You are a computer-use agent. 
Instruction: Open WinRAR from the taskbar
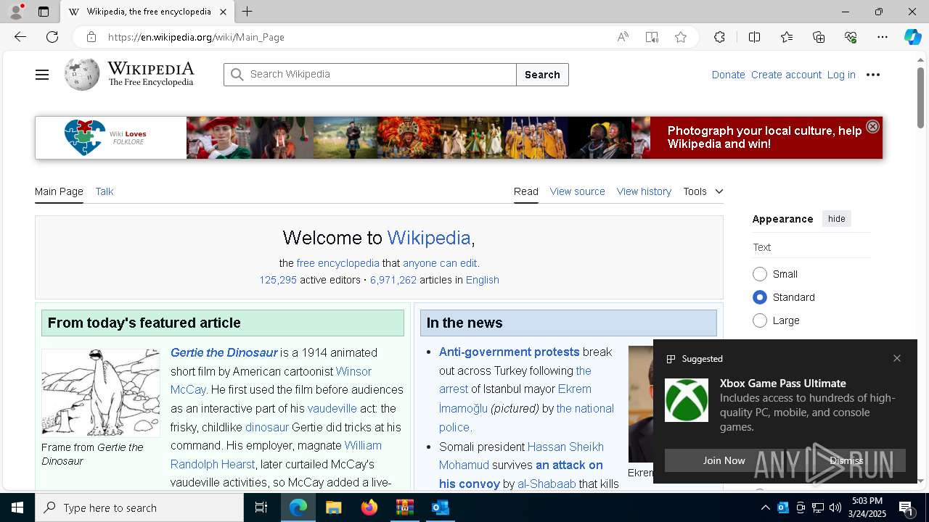pyautogui.click(x=405, y=507)
